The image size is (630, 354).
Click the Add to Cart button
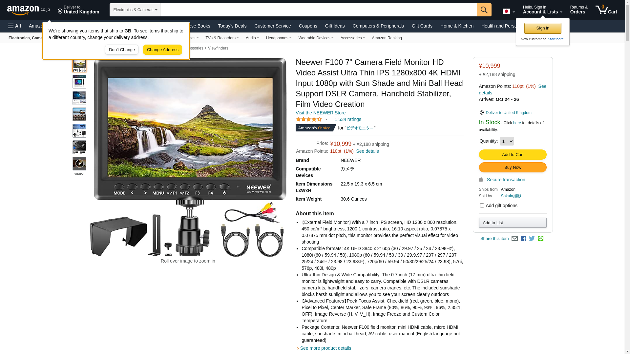513,155
